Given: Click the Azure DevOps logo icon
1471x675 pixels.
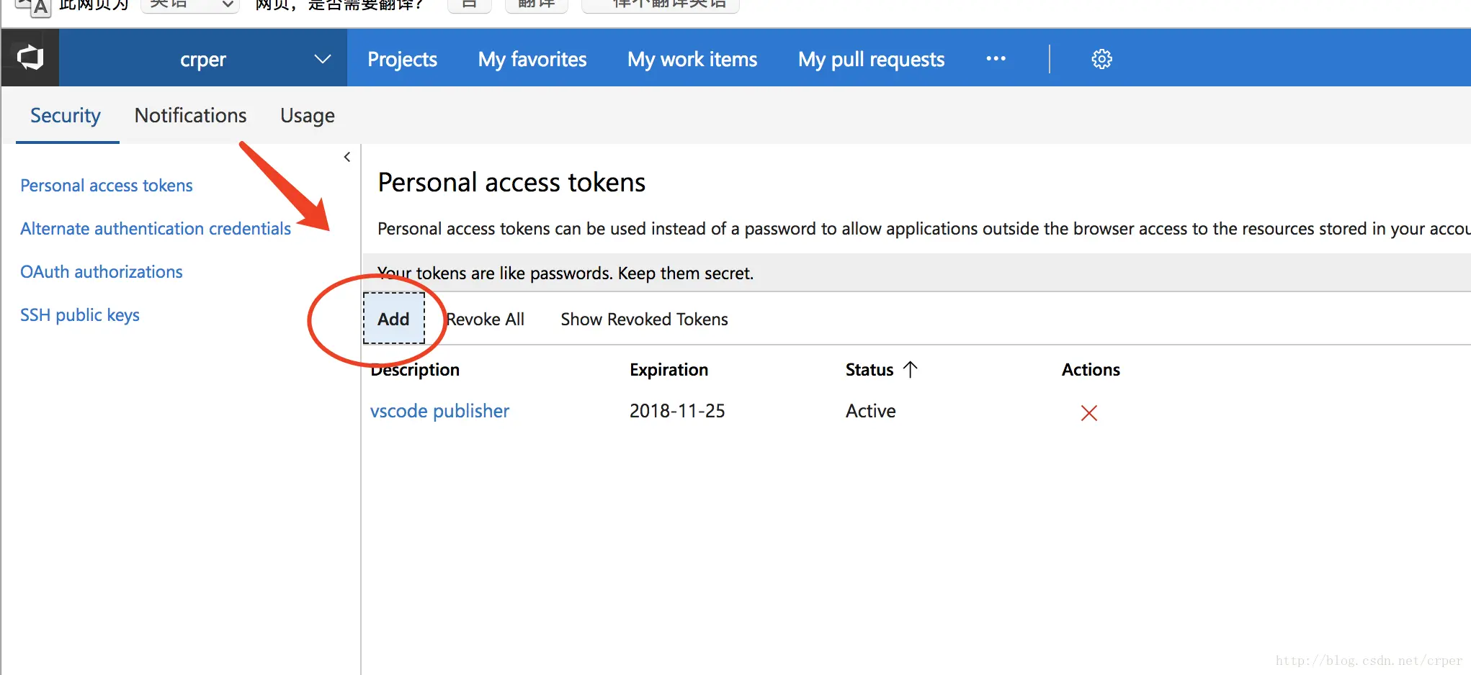Looking at the screenshot, I should [x=30, y=58].
